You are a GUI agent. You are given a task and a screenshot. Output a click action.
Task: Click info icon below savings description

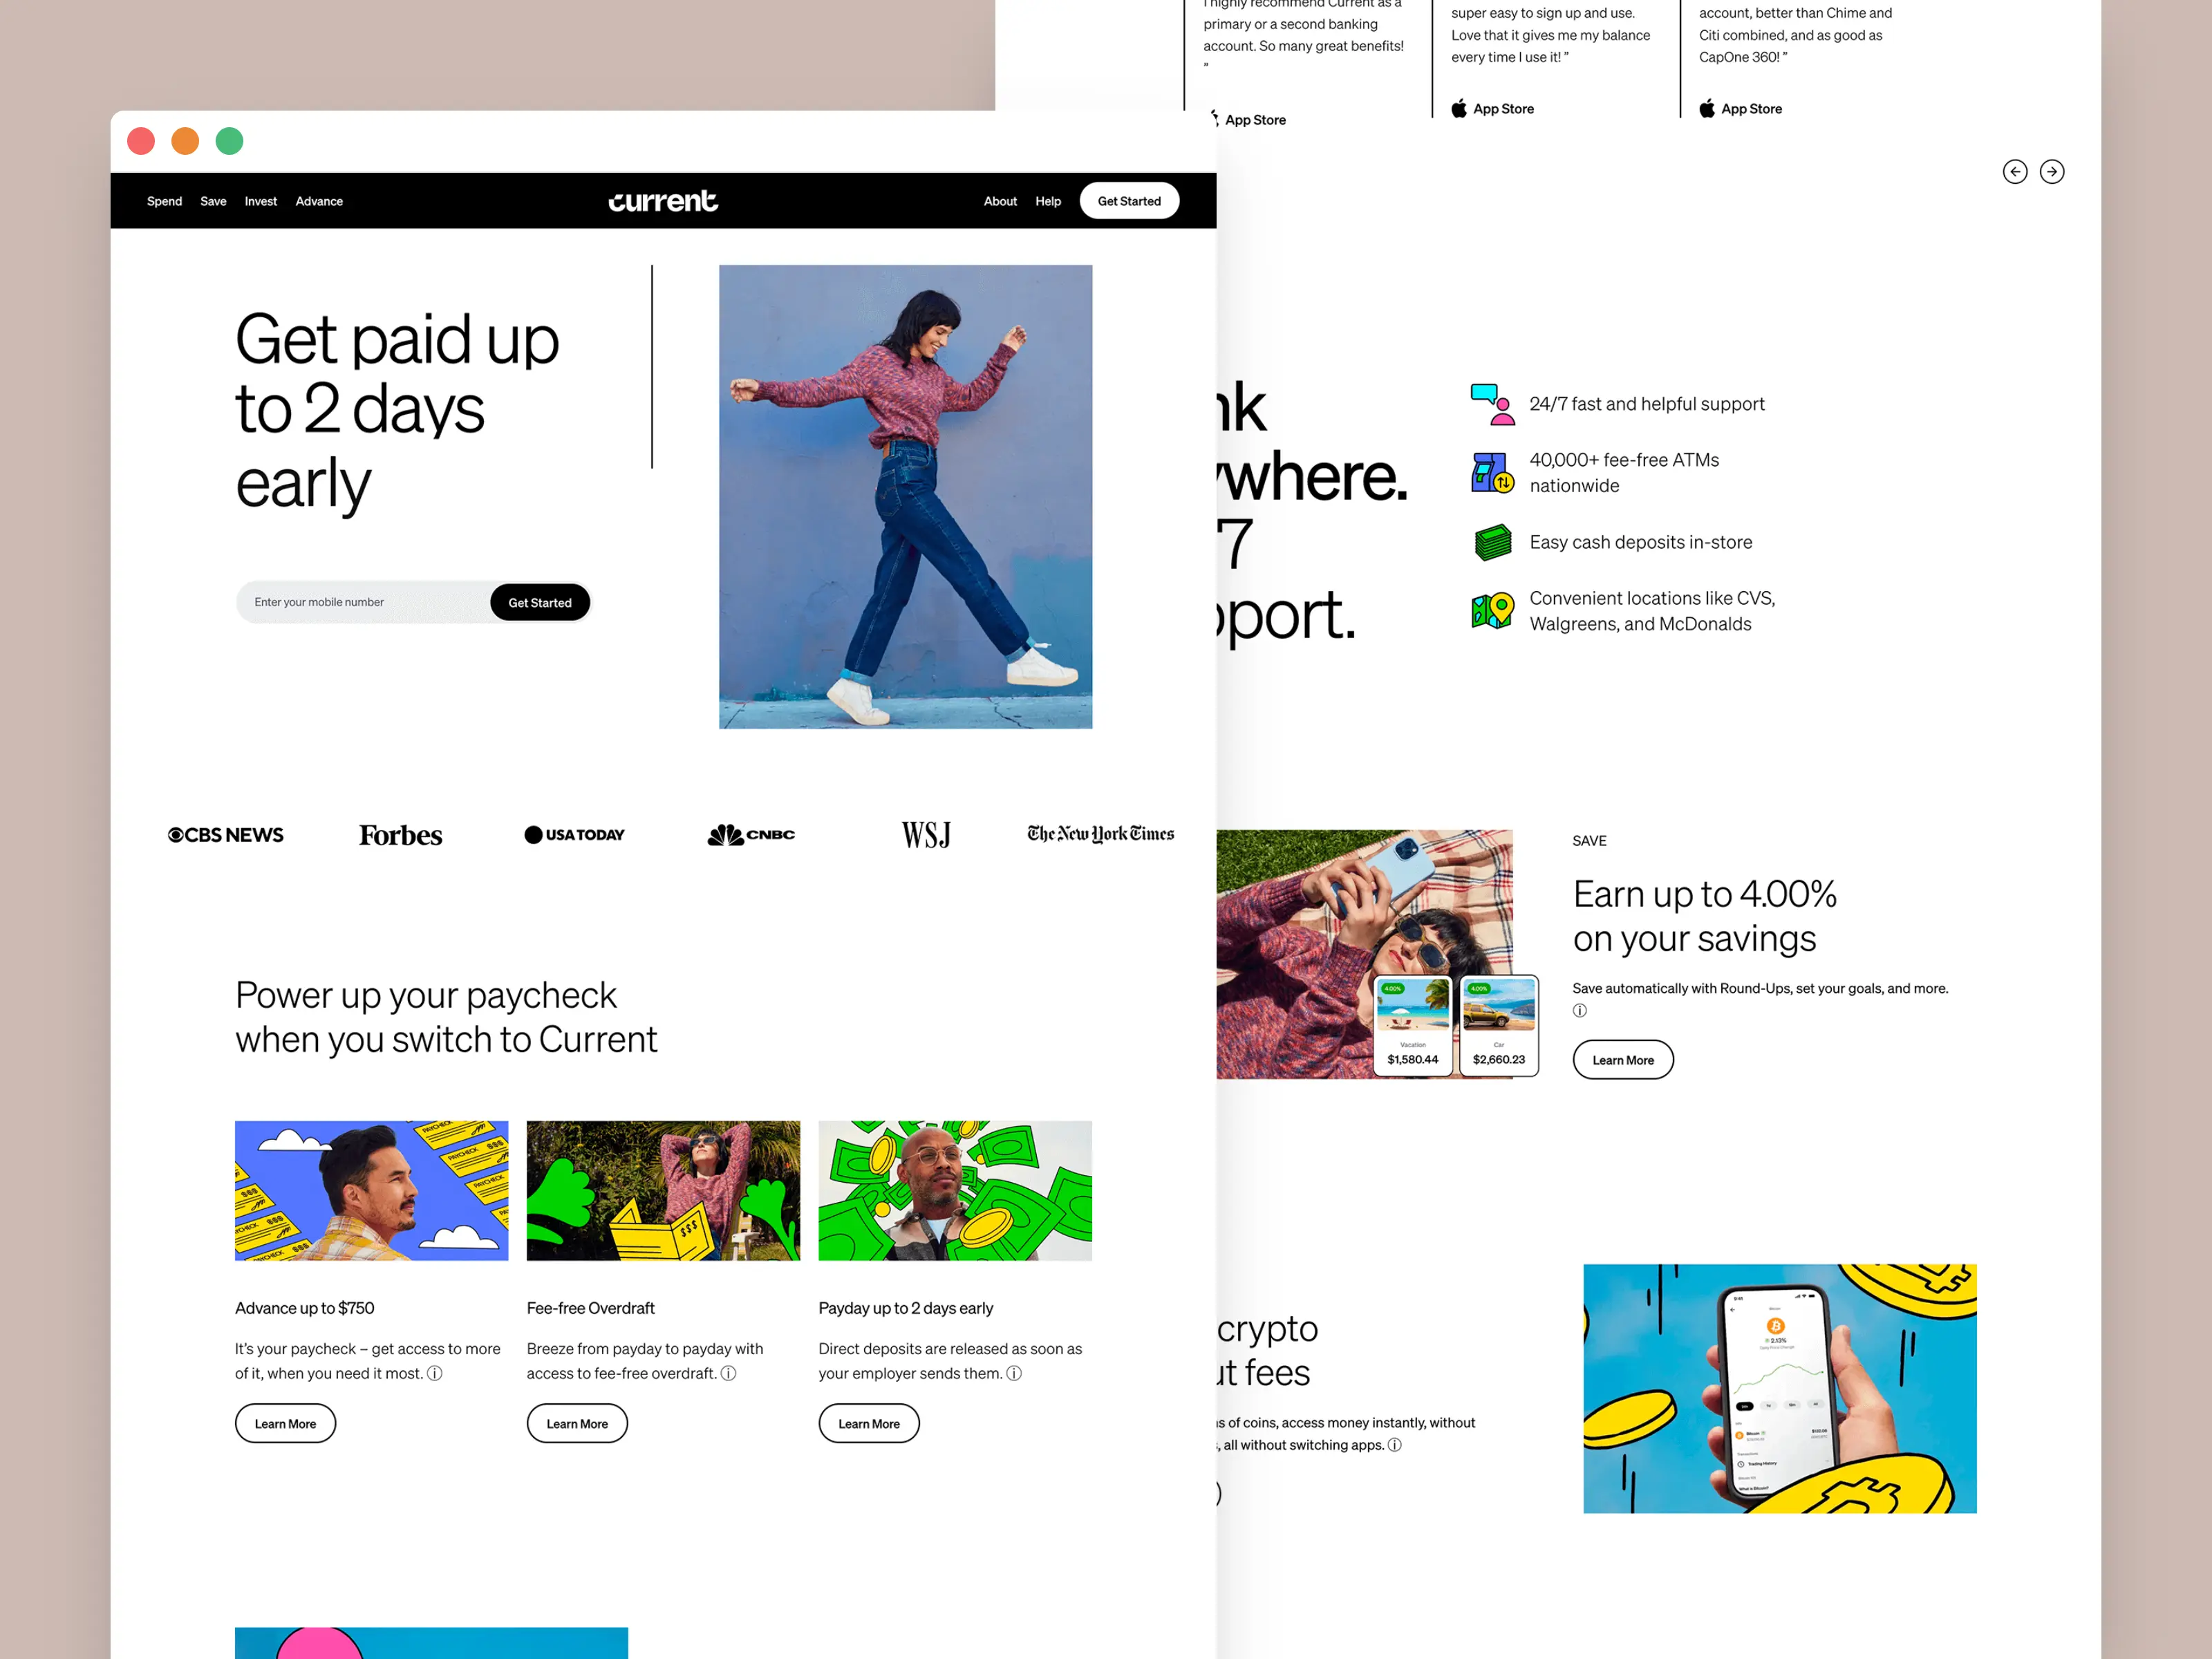coord(1580,1011)
